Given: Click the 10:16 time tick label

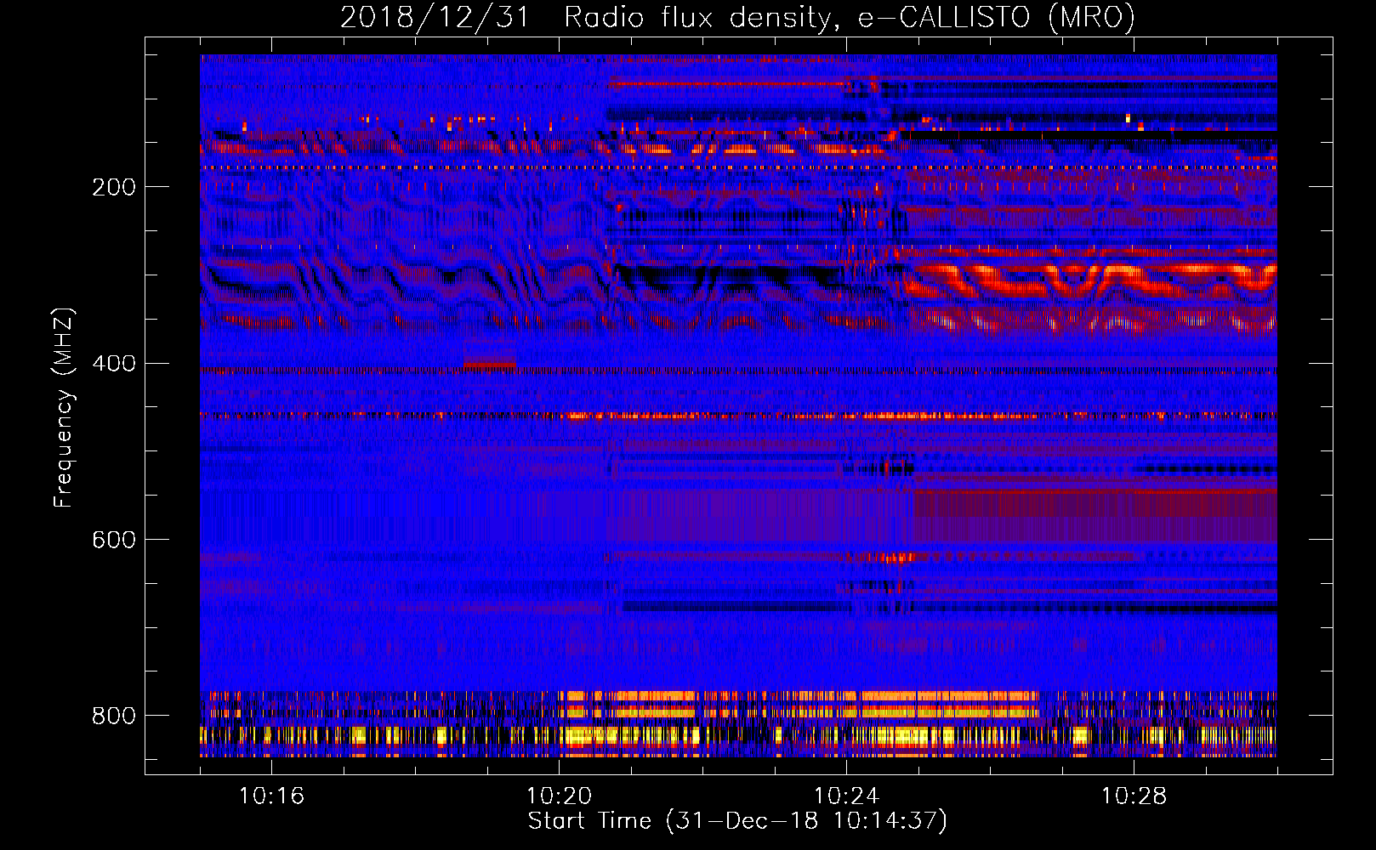Looking at the screenshot, I should coord(271,796).
